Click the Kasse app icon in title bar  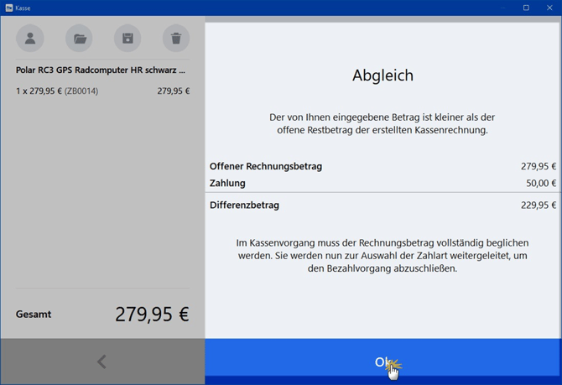pyautogui.click(x=9, y=8)
